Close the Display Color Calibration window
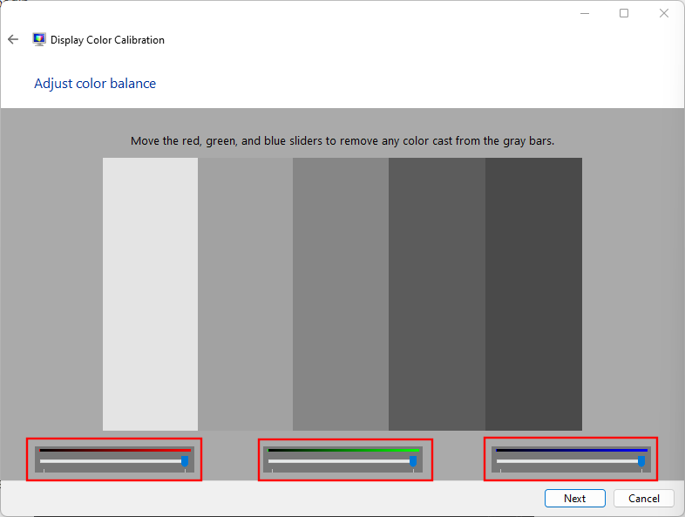This screenshot has width=685, height=517. tap(664, 14)
